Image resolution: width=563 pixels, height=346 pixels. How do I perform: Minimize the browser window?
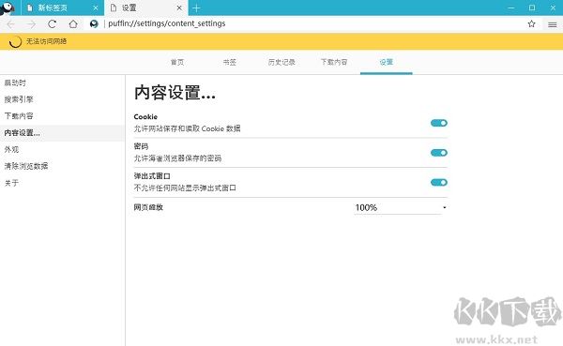(511, 8)
